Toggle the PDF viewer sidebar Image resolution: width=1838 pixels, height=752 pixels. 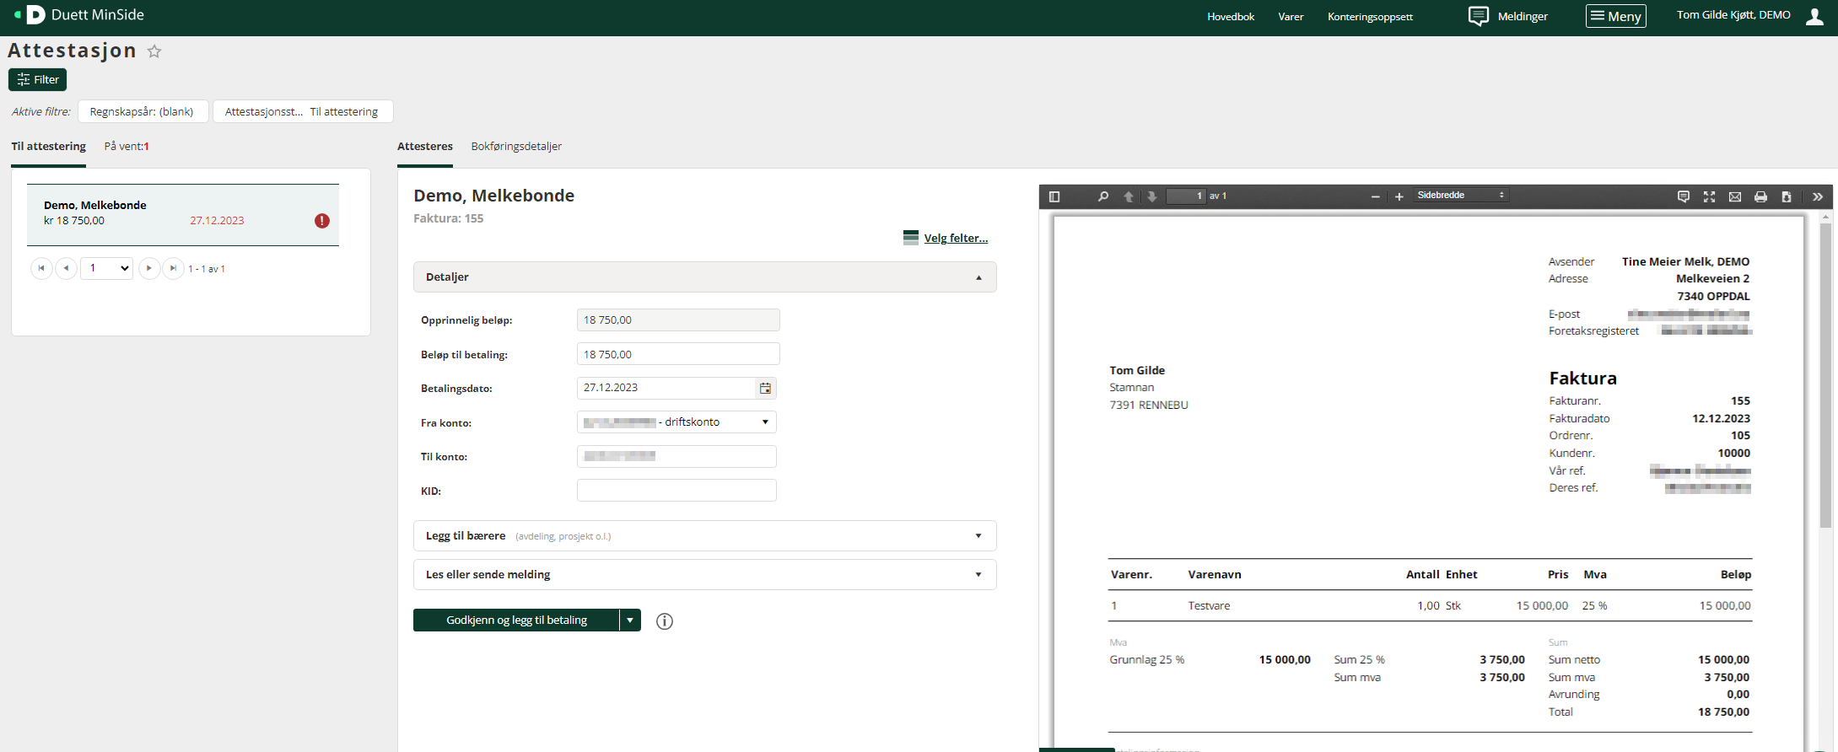point(1054,196)
